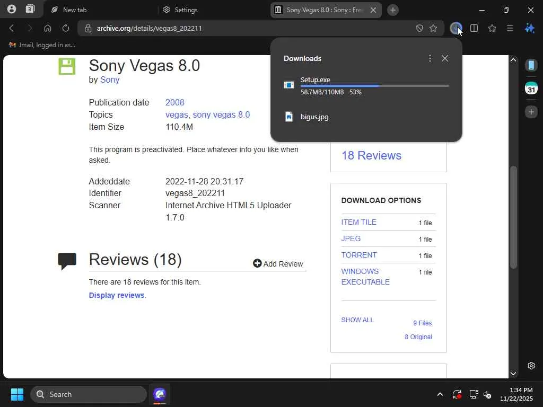Open the calendar 31 sidebar icon
Viewport: 543px width, 407px height.
coord(531,88)
